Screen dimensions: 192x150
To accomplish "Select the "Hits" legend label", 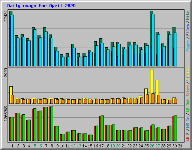I will pyautogui.click(x=188, y=15).
